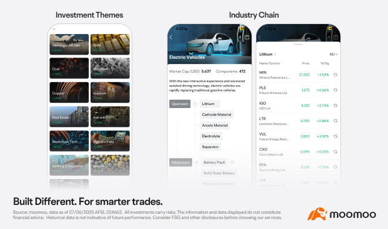Open Solid State Battery segment
This screenshot has height=229, width=388.
coord(219,173)
